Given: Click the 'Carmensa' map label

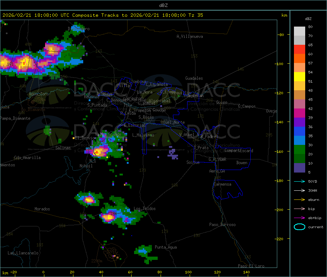Looking at the screenshot, I should [222, 185].
